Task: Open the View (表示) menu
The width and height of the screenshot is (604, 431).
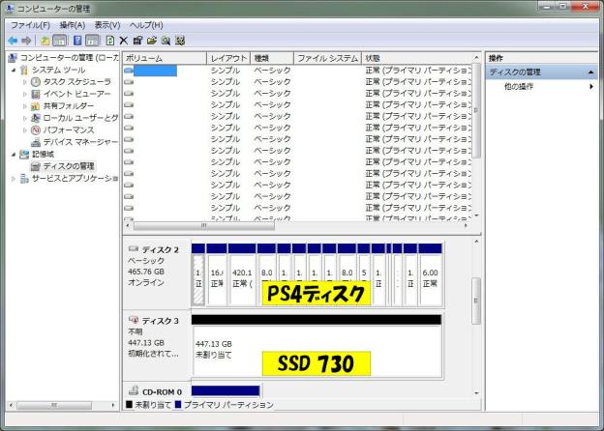Action: 106,24
